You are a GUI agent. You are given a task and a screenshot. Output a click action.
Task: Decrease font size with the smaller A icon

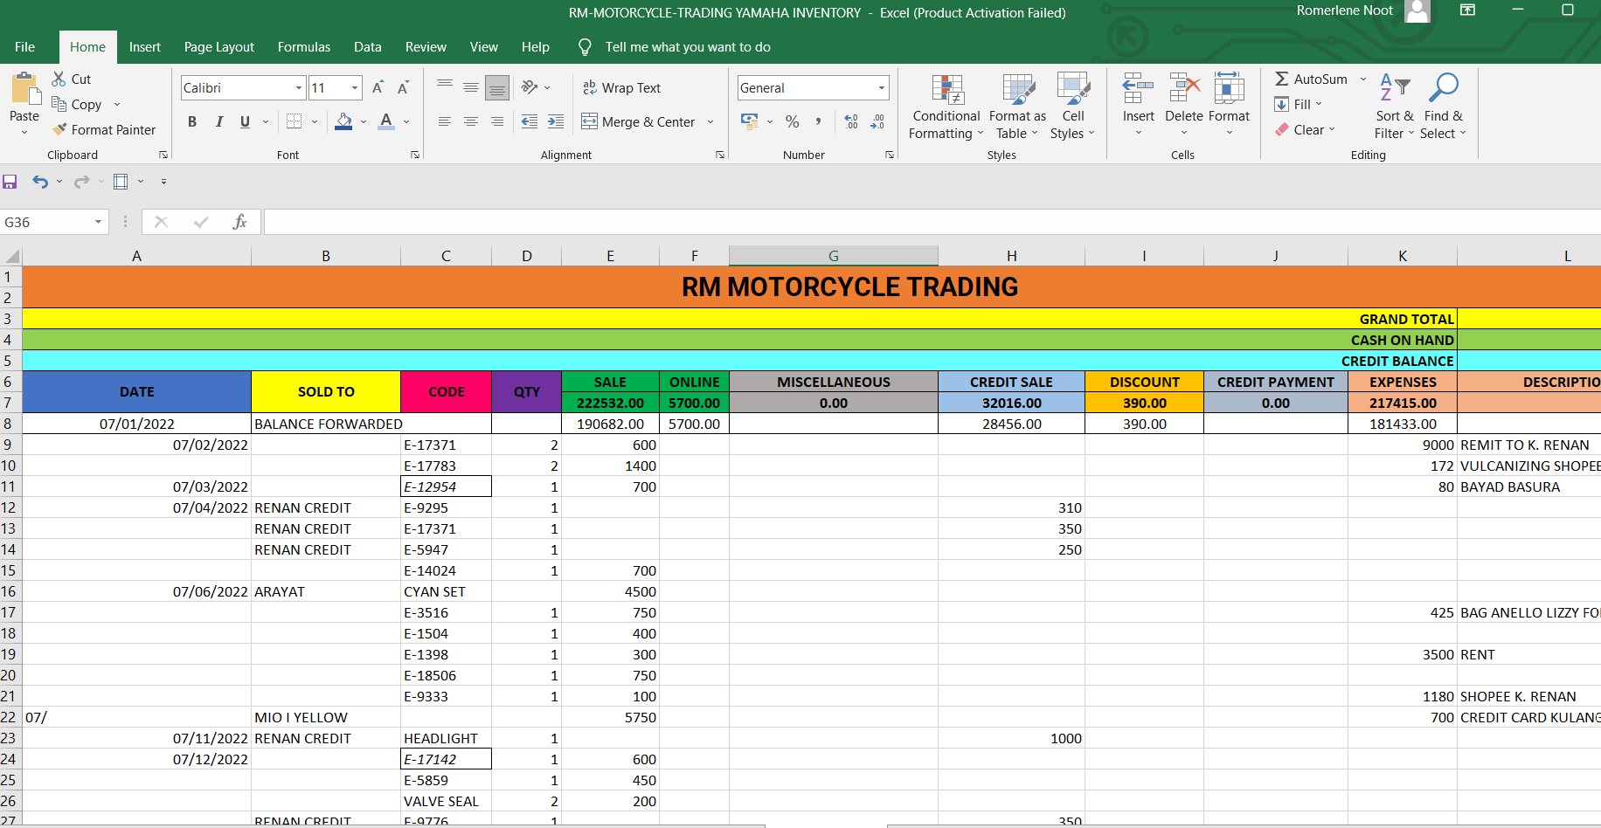pos(403,87)
